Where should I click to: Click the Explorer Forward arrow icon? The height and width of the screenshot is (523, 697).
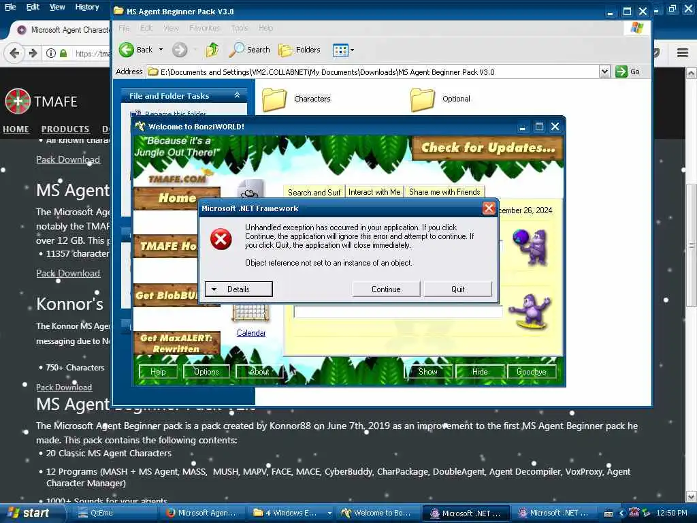pyautogui.click(x=180, y=50)
